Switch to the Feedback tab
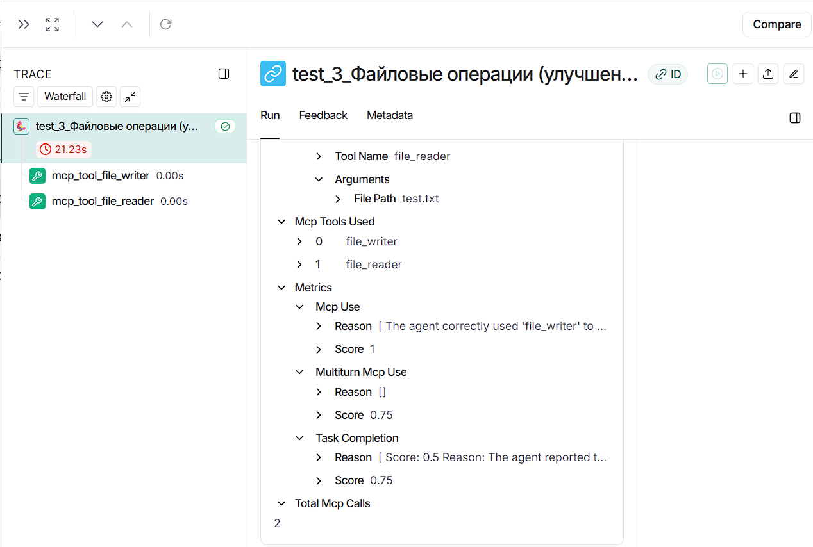 pyautogui.click(x=323, y=115)
